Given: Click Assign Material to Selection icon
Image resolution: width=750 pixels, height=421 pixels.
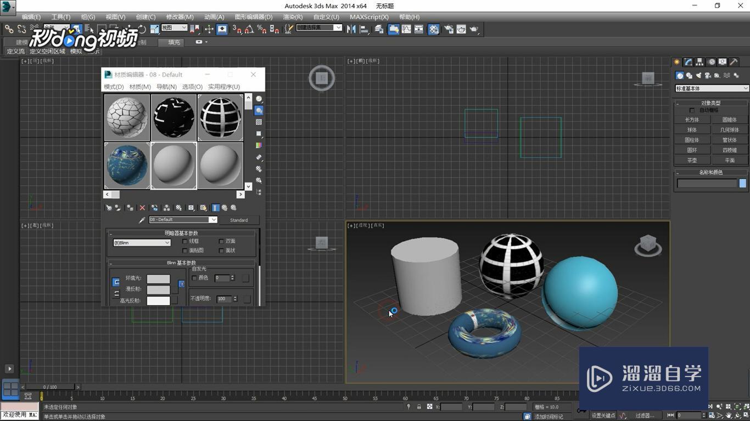Looking at the screenshot, I should point(130,208).
